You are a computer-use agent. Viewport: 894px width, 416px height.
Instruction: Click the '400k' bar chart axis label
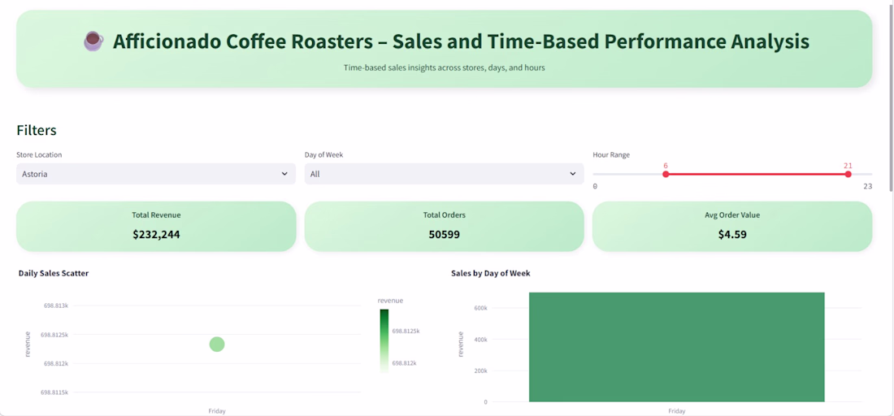pyautogui.click(x=480, y=339)
